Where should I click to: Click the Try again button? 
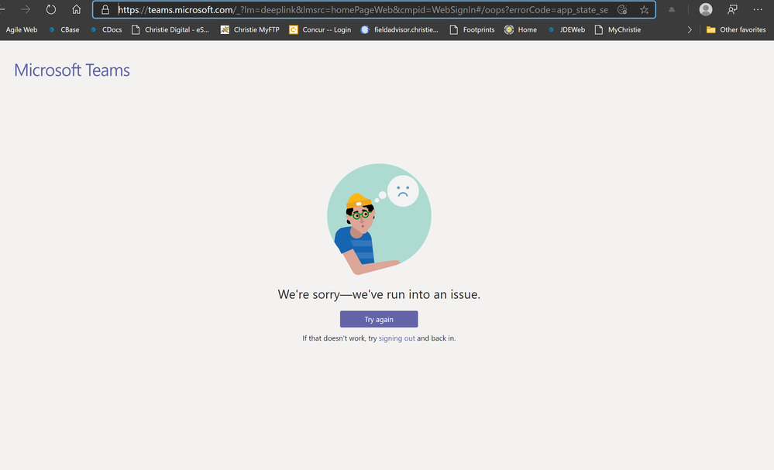click(379, 319)
